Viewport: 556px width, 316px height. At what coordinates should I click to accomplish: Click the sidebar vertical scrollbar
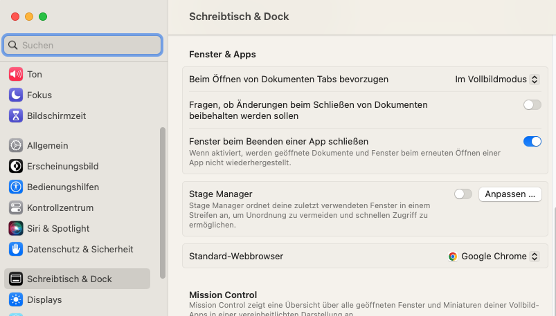tap(163, 202)
